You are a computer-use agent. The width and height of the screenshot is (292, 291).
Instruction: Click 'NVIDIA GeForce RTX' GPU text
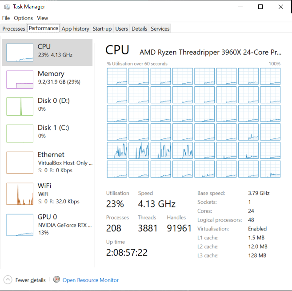click(x=65, y=225)
